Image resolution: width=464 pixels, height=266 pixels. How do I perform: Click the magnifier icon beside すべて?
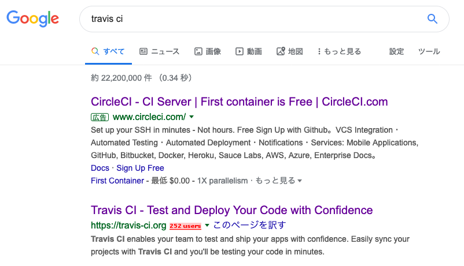point(95,51)
